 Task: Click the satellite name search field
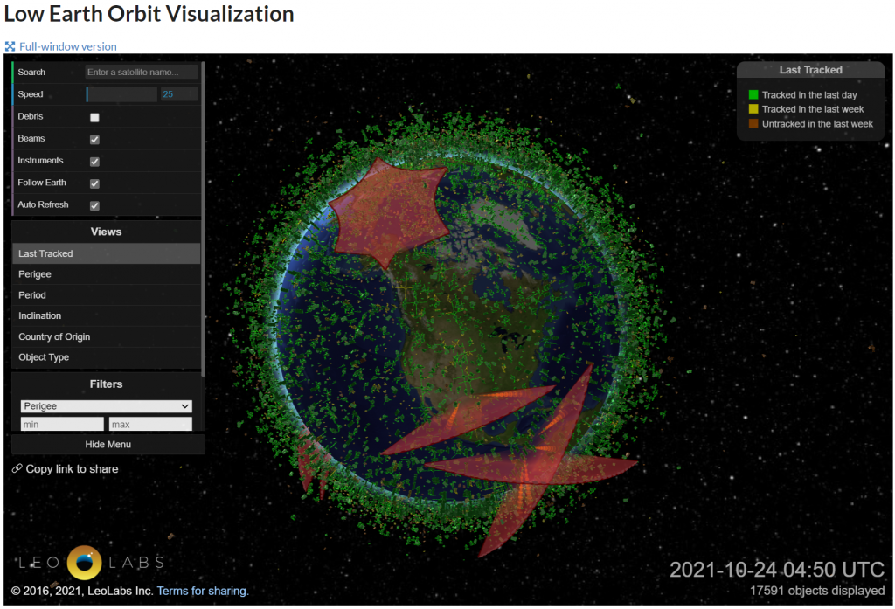click(142, 73)
